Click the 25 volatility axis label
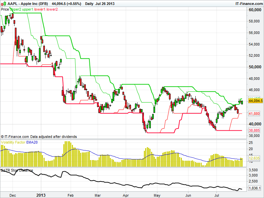The height and width of the screenshot is (198, 264). pos(251,143)
